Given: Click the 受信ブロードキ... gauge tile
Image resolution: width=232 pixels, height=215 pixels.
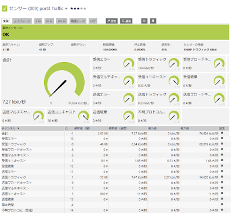Looking at the screenshot, I should click(x=204, y=64).
